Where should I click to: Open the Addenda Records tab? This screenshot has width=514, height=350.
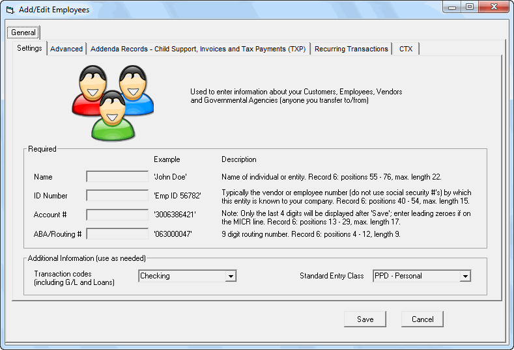point(198,49)
